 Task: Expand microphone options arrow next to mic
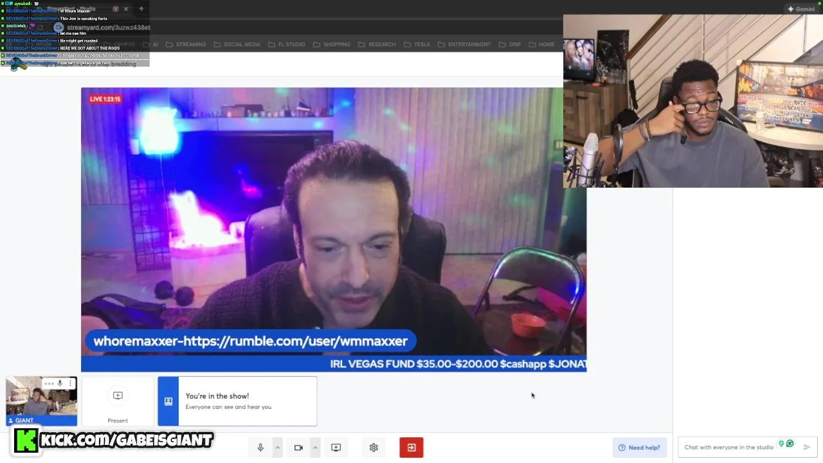click(278, 448)
